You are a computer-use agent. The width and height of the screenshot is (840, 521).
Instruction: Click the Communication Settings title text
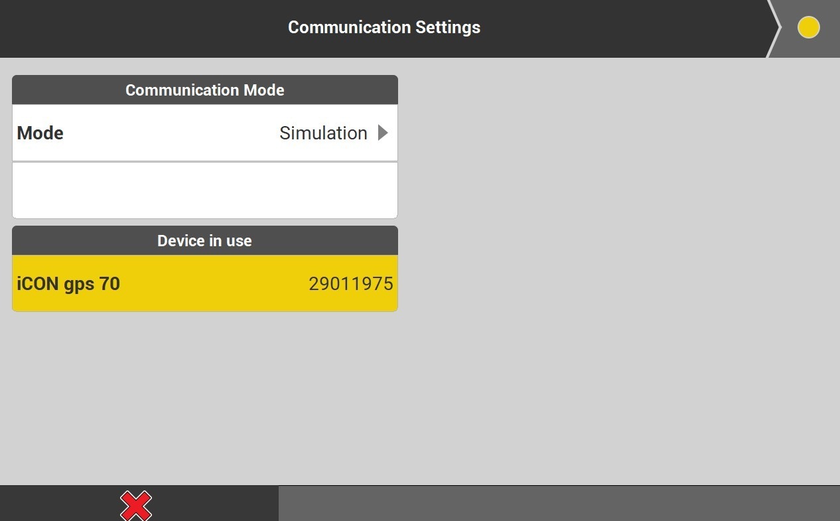coord(384,28)
